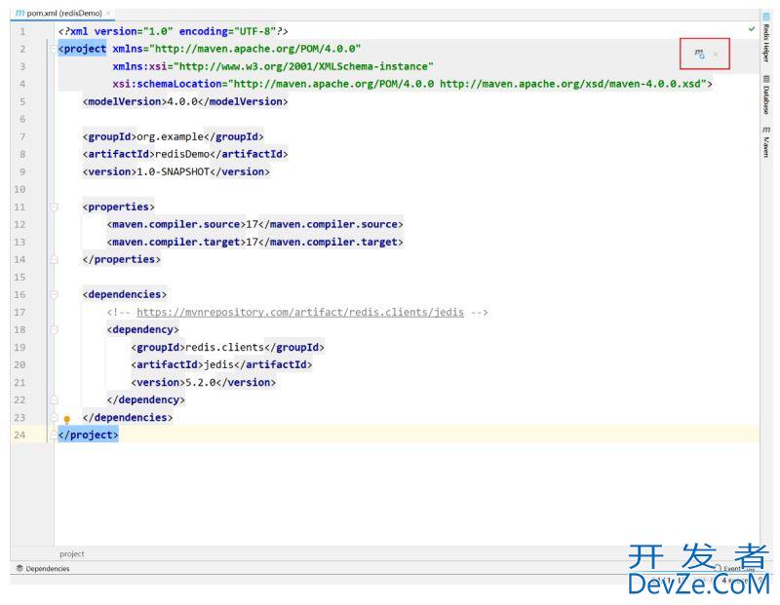This screenshot has width=780, height=605.
Task: Dismiss the Maven reload floating notification
Action: (716, 54)
